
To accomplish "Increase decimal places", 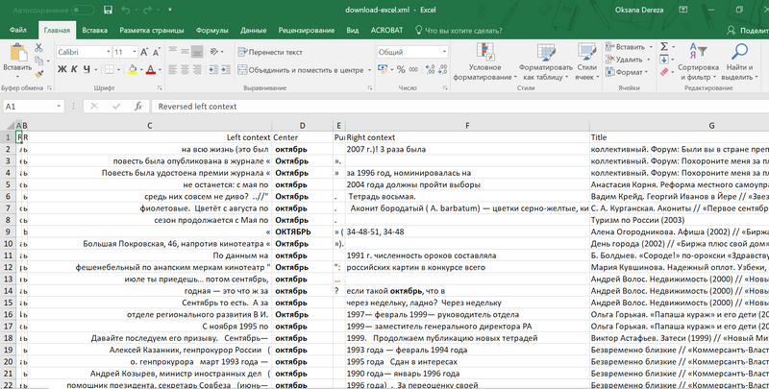I will click(x=430, y=69).
